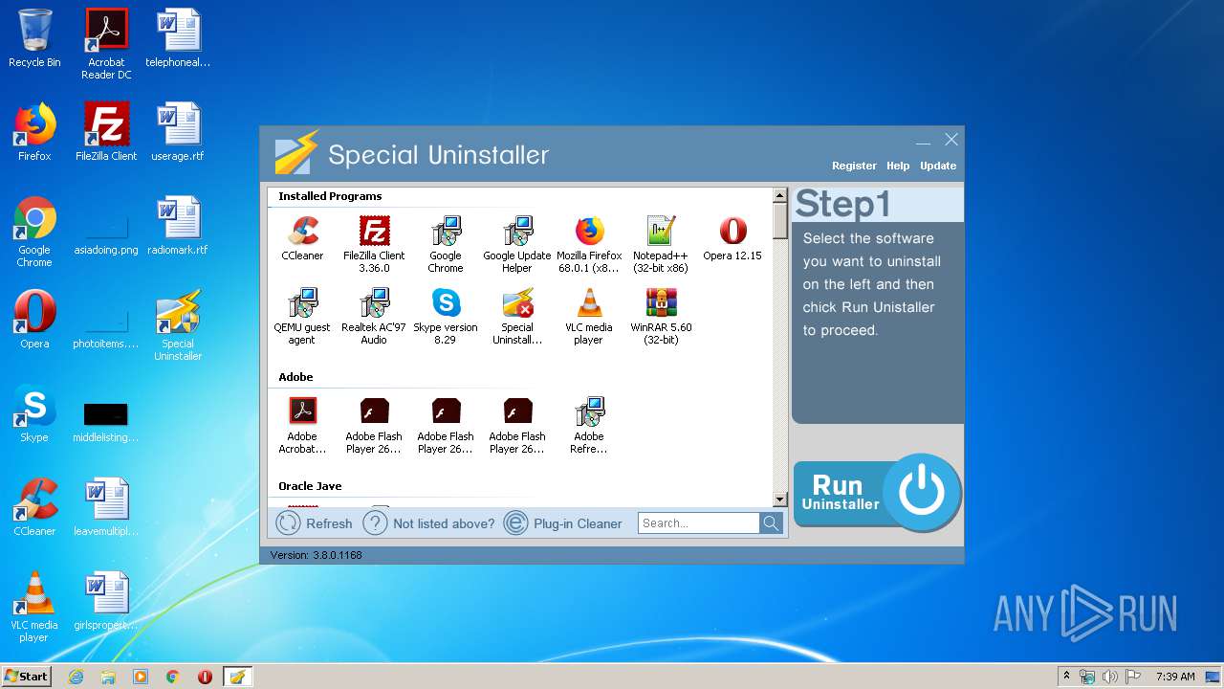Viewport: 1224px width, 689px height.
Task: Click the volume icon in system tray
Action: click(1110, 677)
